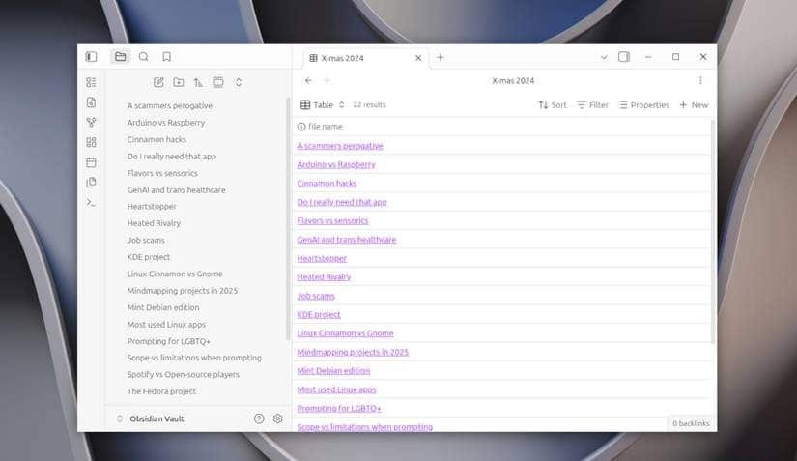Change file sort order icon
This screenshot has width=797, height=461.
click(x=198, y=82)
